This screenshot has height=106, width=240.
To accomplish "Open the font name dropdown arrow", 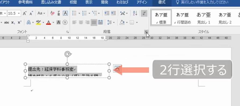I will 5,13.
